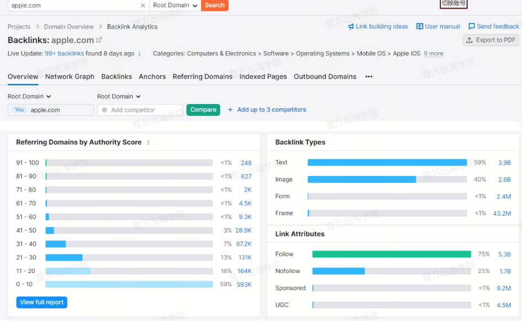Click the Live Update info icon
This screenshot has width=522, height=333.
pos(140,54)
